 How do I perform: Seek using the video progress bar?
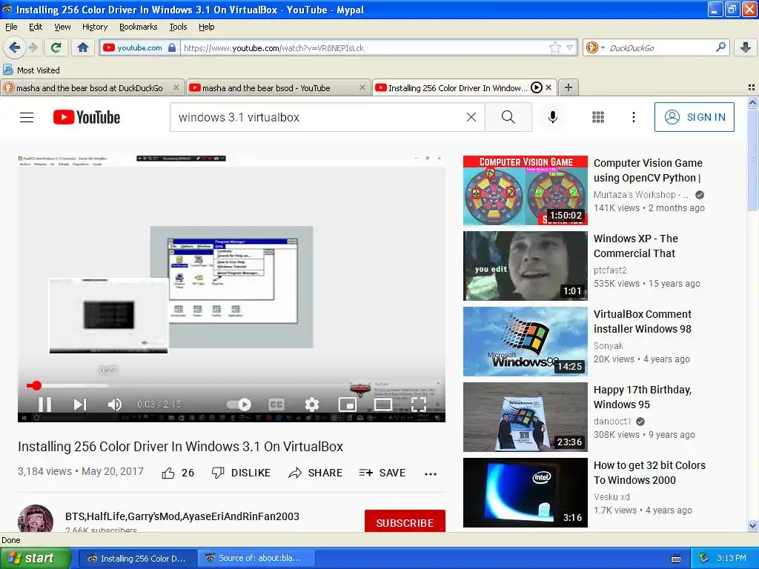pos(232,385)
